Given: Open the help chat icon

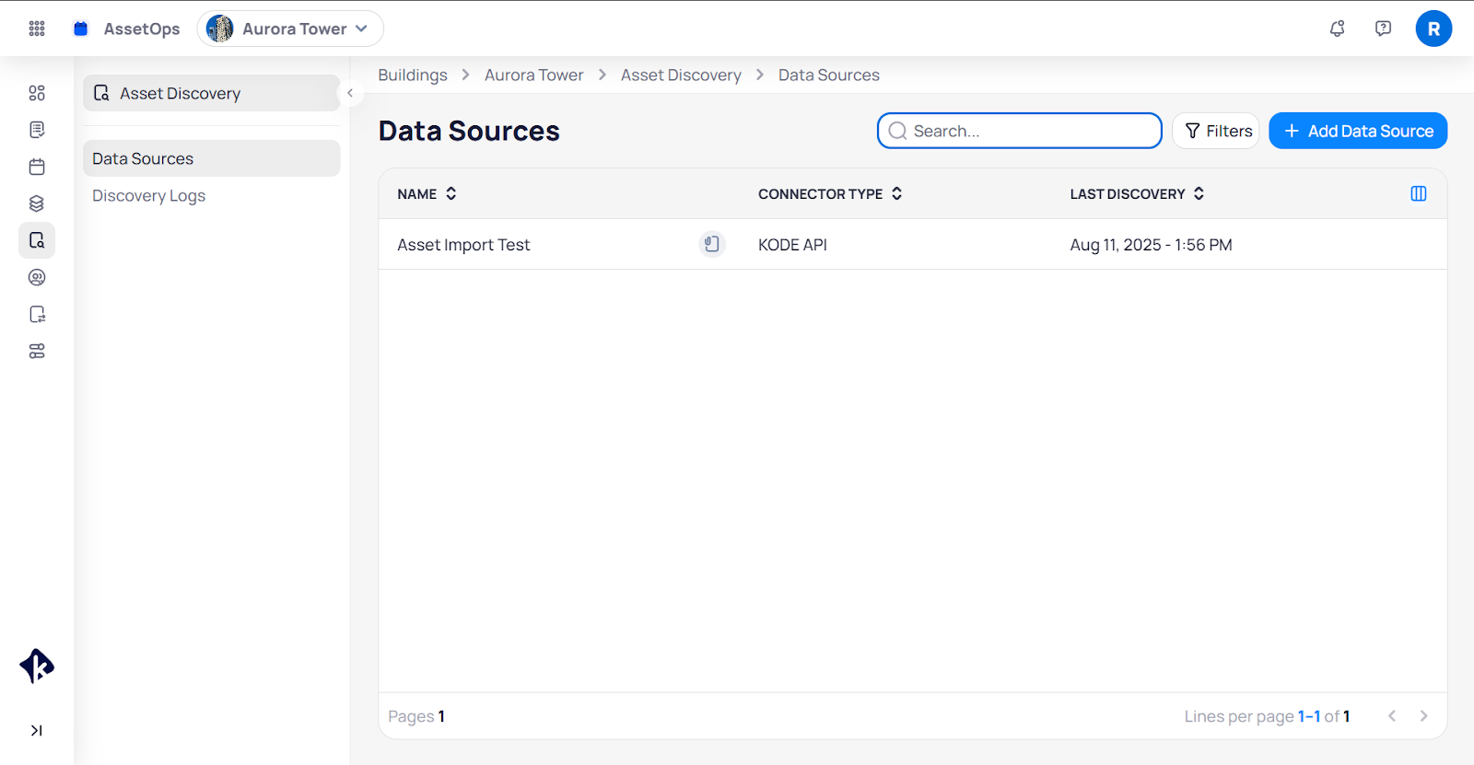Looking at the screenshot, I should pos(1383,29).
